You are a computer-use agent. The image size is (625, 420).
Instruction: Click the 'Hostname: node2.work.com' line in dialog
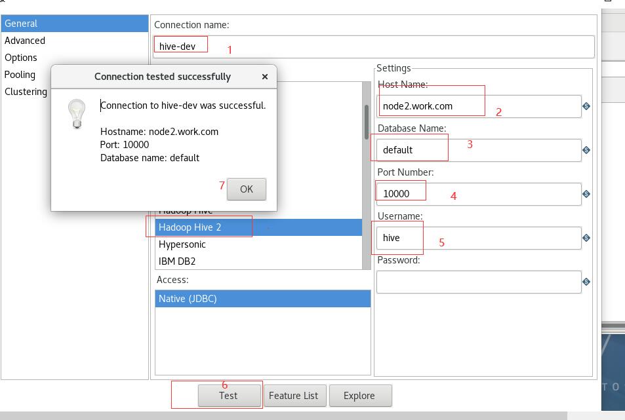[x=159, y=132]
